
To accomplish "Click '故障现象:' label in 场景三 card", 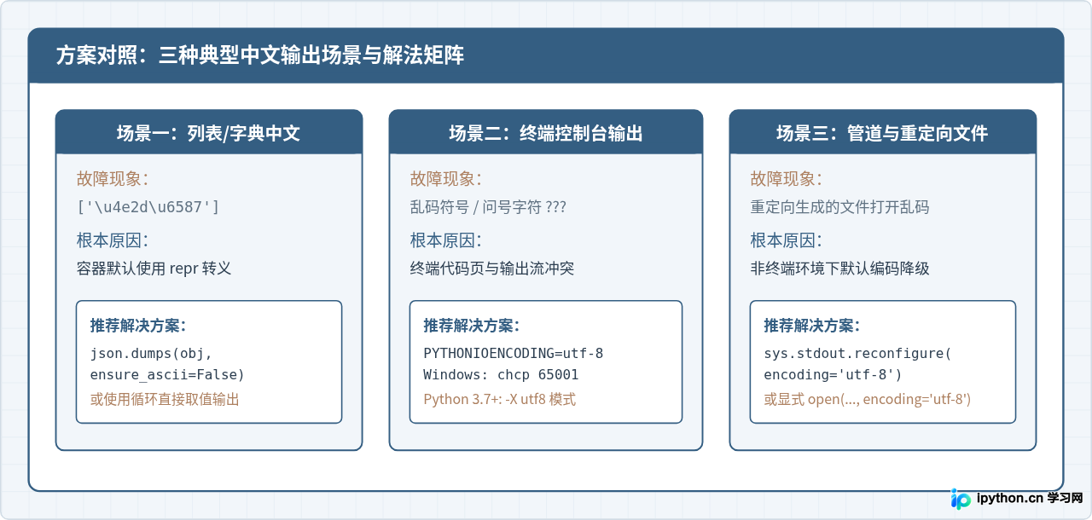I will pyautogui.click(x=786, y=179).
